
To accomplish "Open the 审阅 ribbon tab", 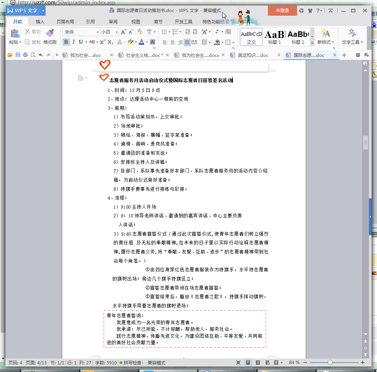I will point(113,22).
